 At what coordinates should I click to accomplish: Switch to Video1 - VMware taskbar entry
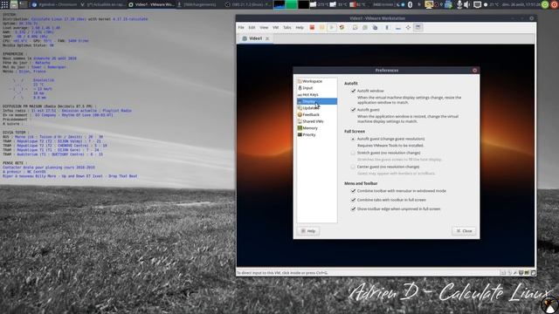click(x=151, y=4)
